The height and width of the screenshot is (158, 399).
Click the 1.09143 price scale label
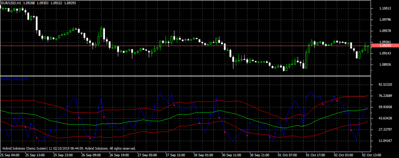pos(385,53)
